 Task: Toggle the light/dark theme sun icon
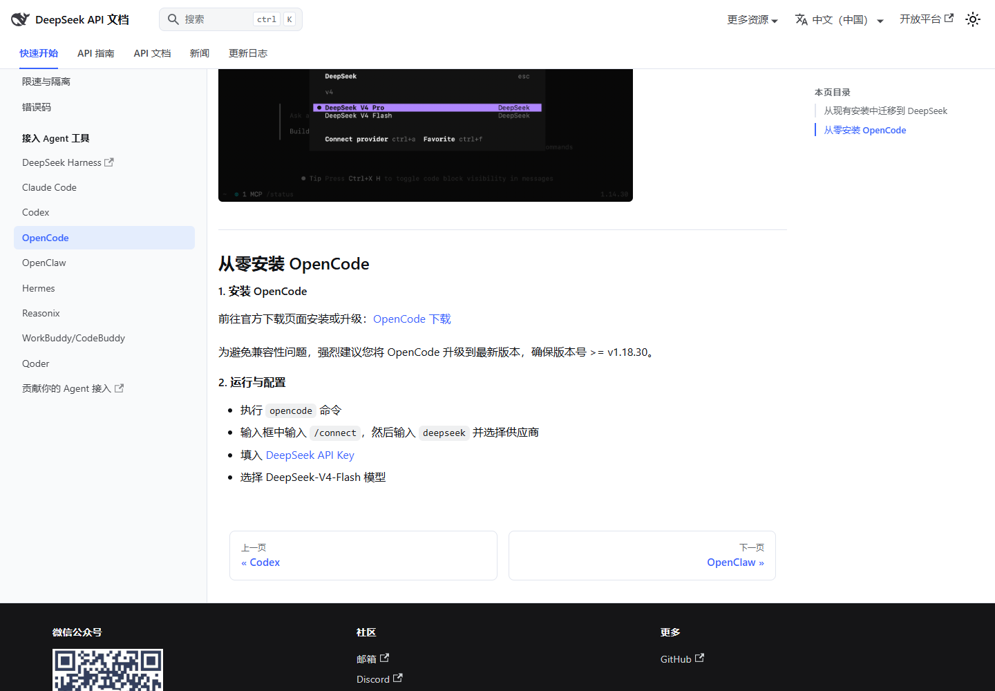973,19
